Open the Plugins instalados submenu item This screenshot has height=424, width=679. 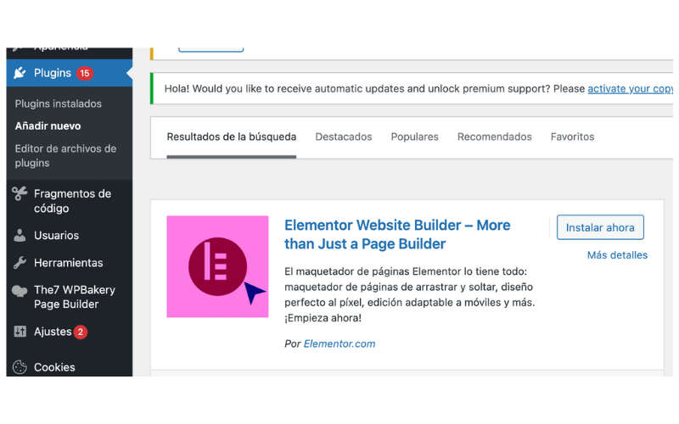point(59,103)
